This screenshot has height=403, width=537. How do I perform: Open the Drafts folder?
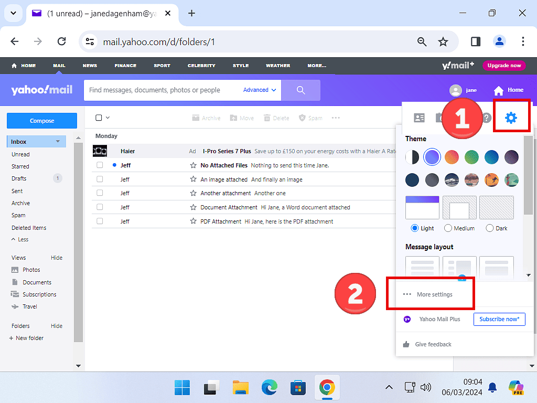[19, 178]
